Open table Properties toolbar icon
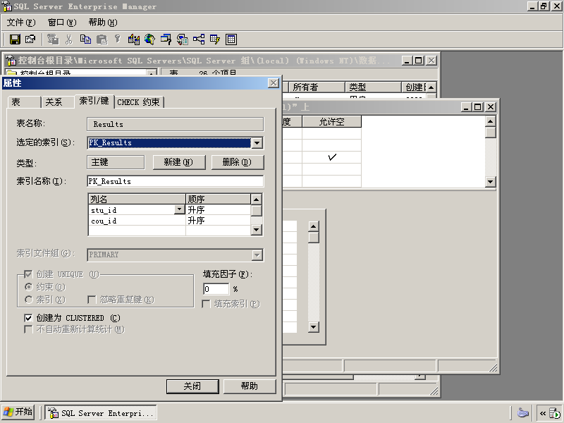This screenshot has height=423, width=564. tap(30, 39)
